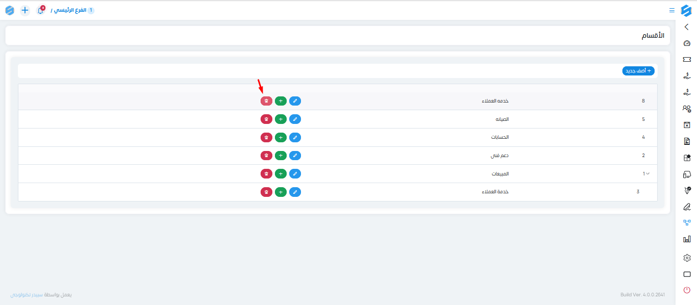Collapse sidebar with back chevron arrow

[x=686, y=27]
